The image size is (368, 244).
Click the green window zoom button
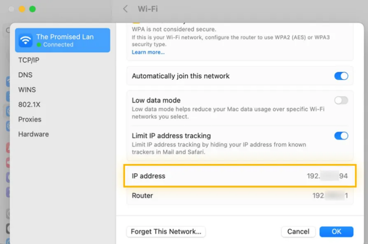(x=33, y=9)
